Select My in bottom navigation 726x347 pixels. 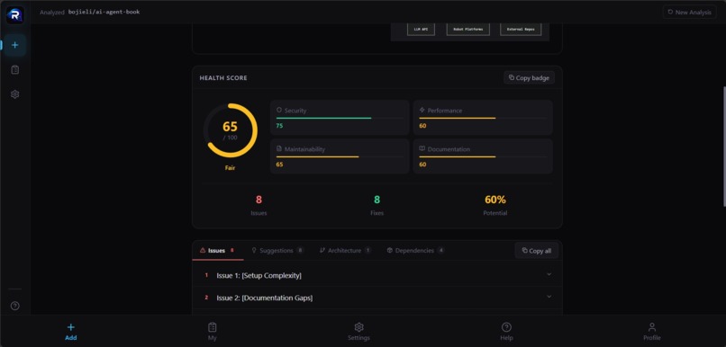pos(212,332)
